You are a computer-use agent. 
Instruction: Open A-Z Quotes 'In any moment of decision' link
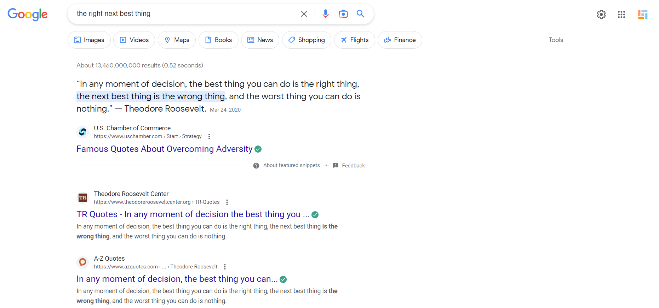177,279
